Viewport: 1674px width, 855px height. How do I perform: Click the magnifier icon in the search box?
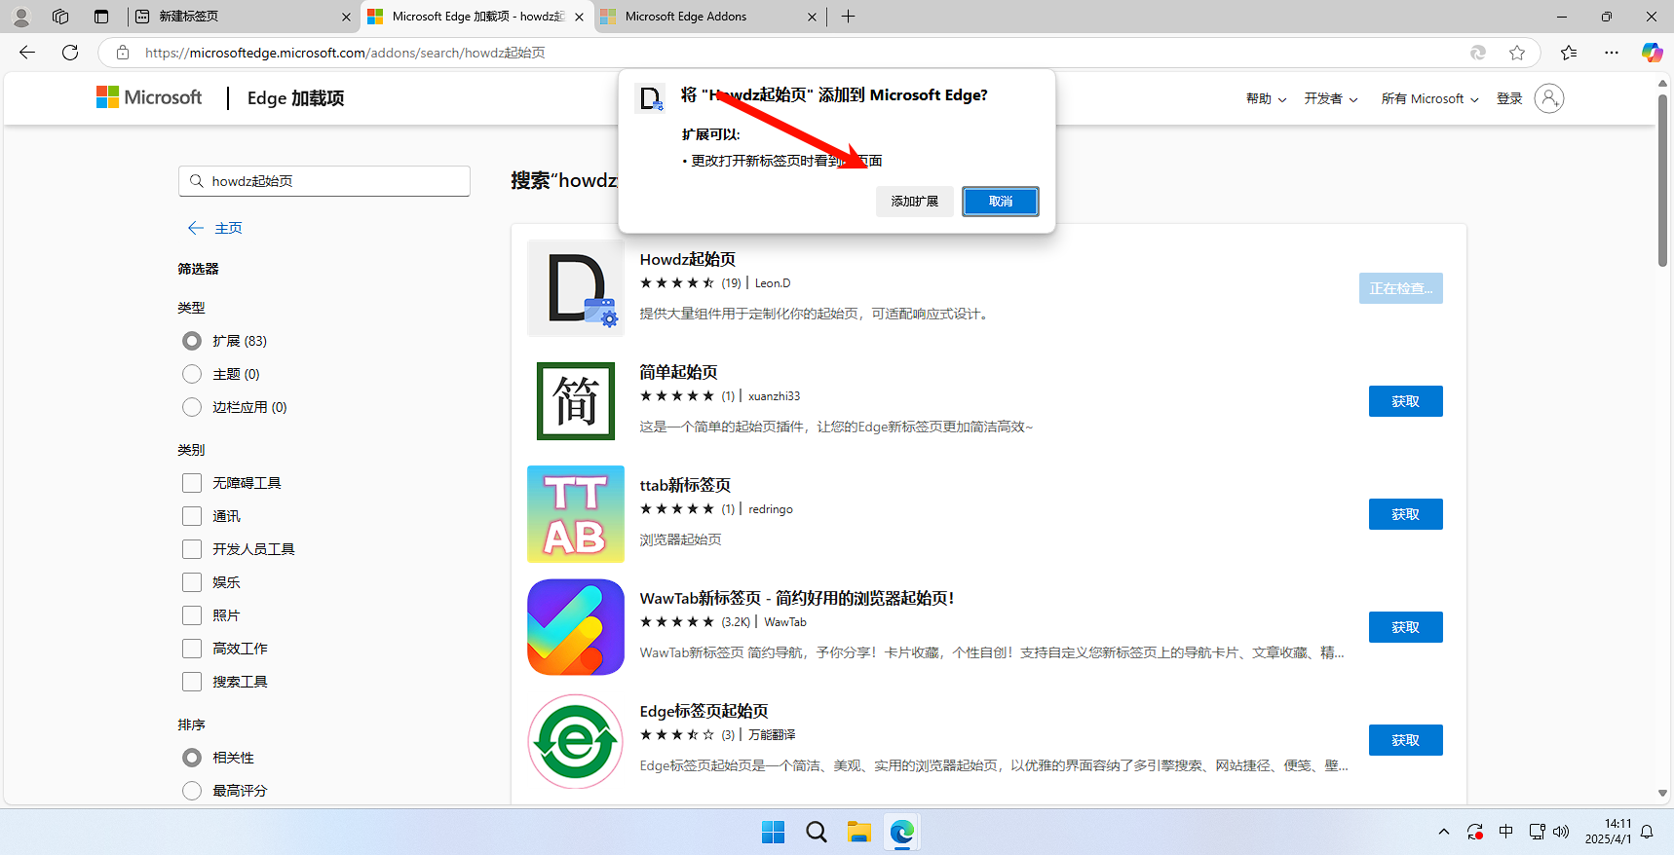click(x=197, y=181)
